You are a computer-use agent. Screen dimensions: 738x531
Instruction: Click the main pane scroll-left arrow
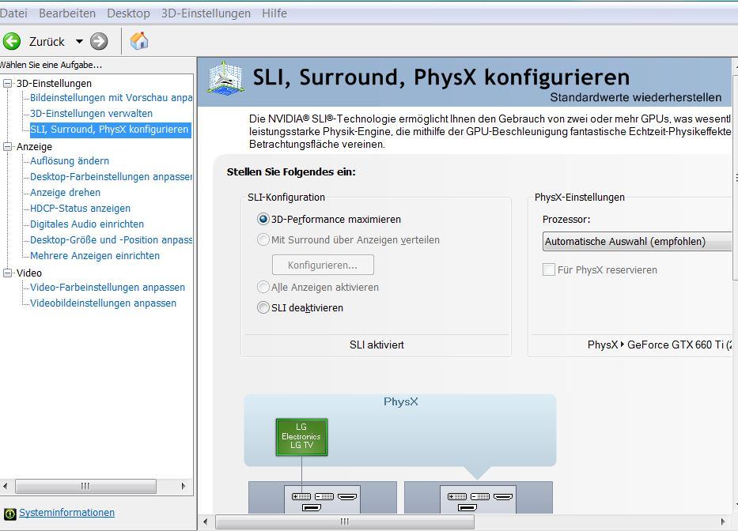click(x=205, y=522)
